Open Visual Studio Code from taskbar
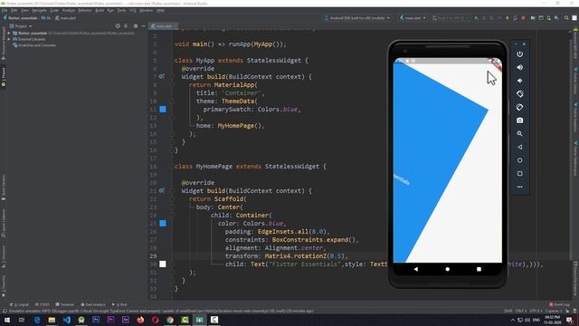Image resolution: width=579 pixels, height=326 pixels. [66, 320]
